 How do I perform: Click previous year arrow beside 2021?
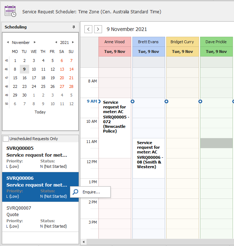(56, 43)
